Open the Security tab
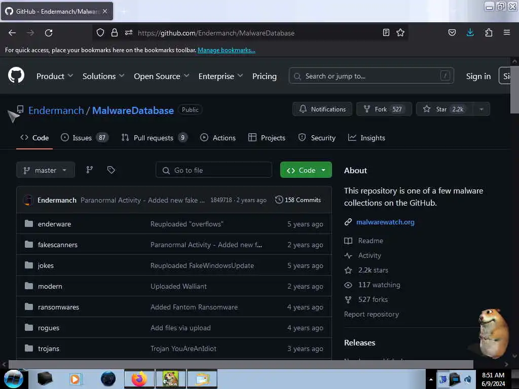 click(x=317, y=138)
